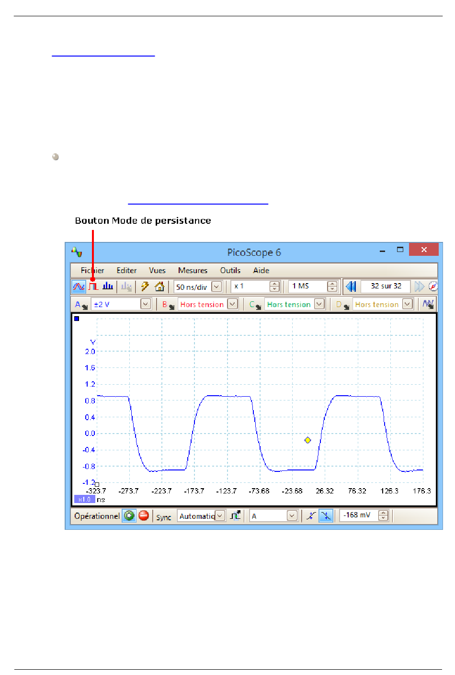This screenshot has height=675, width=455.
Task: Open channel C options button
Action: (255, 305)
